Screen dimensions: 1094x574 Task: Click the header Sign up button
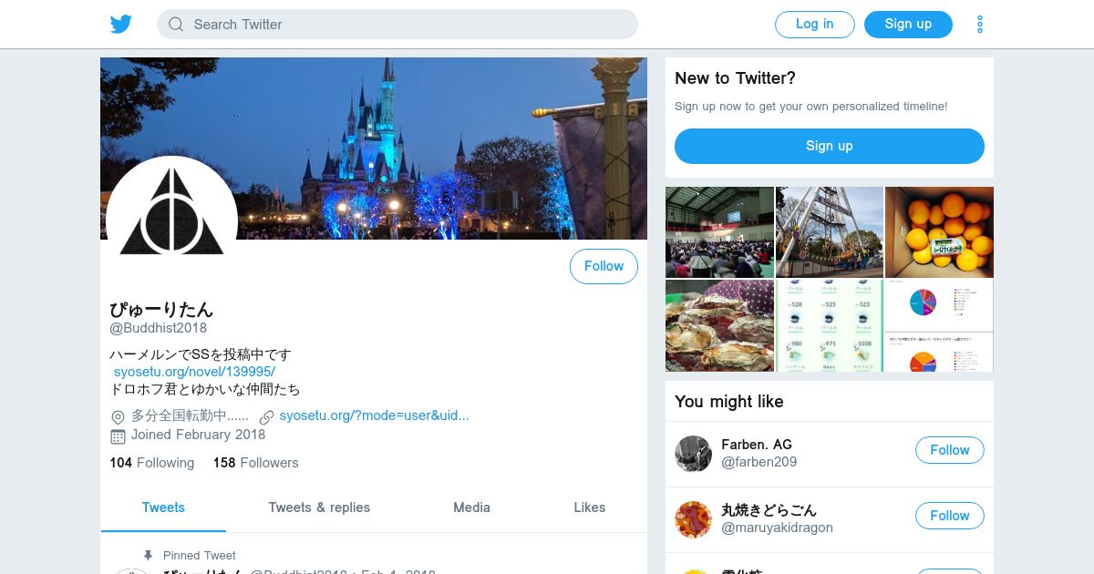pyautogui.click(x=908, y=25)
